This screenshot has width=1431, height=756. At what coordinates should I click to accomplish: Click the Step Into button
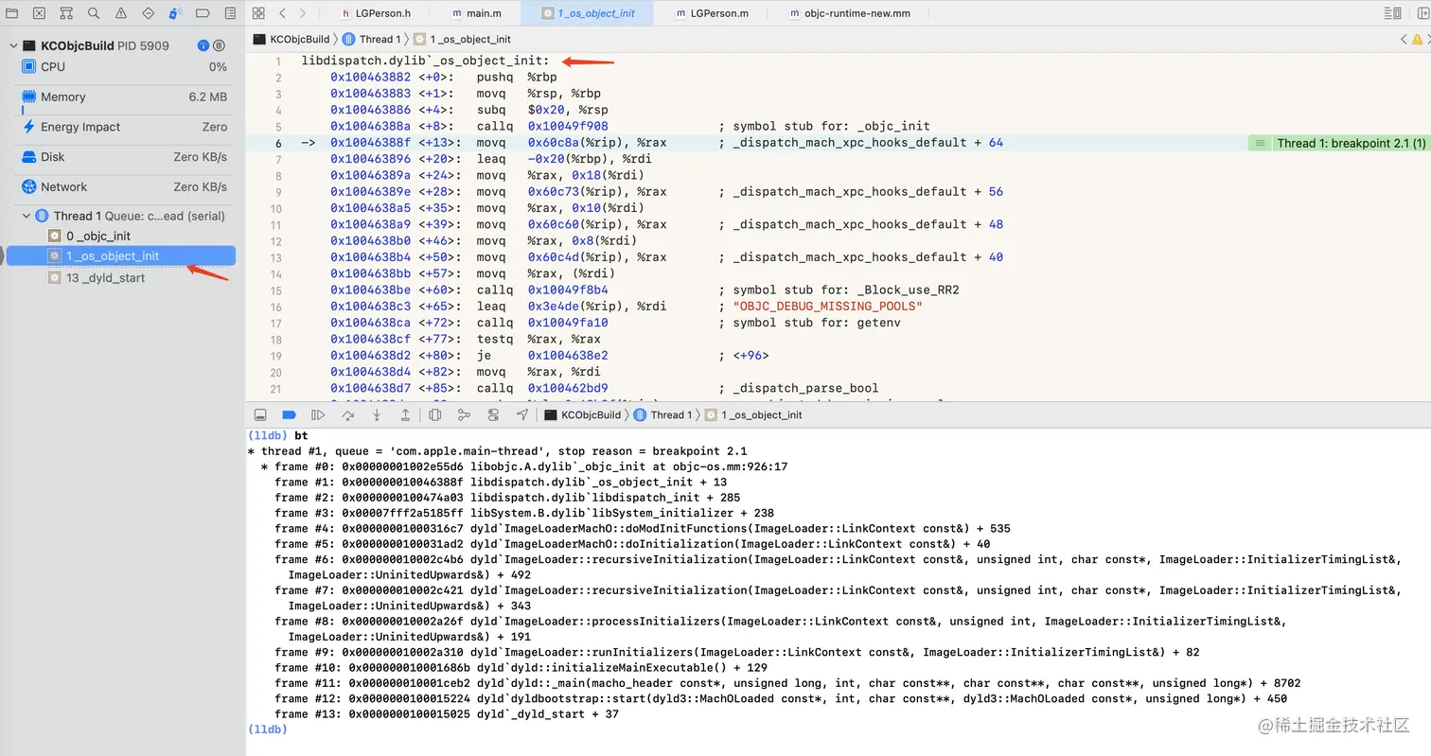pyautogui.click(x=377, y=414)
